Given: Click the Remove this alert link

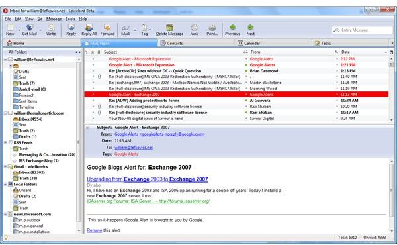Looking at the screenshot, I should pos(95,230).
